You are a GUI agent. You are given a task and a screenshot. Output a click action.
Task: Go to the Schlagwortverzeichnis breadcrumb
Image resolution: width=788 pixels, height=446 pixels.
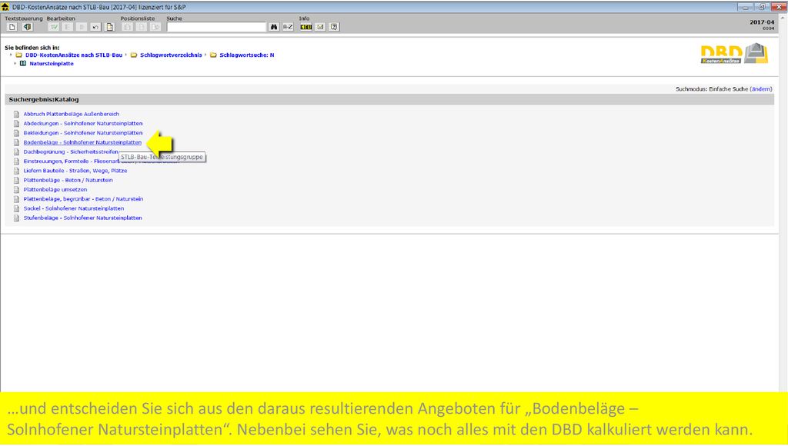pyautogui.click(x=171, y=55)
